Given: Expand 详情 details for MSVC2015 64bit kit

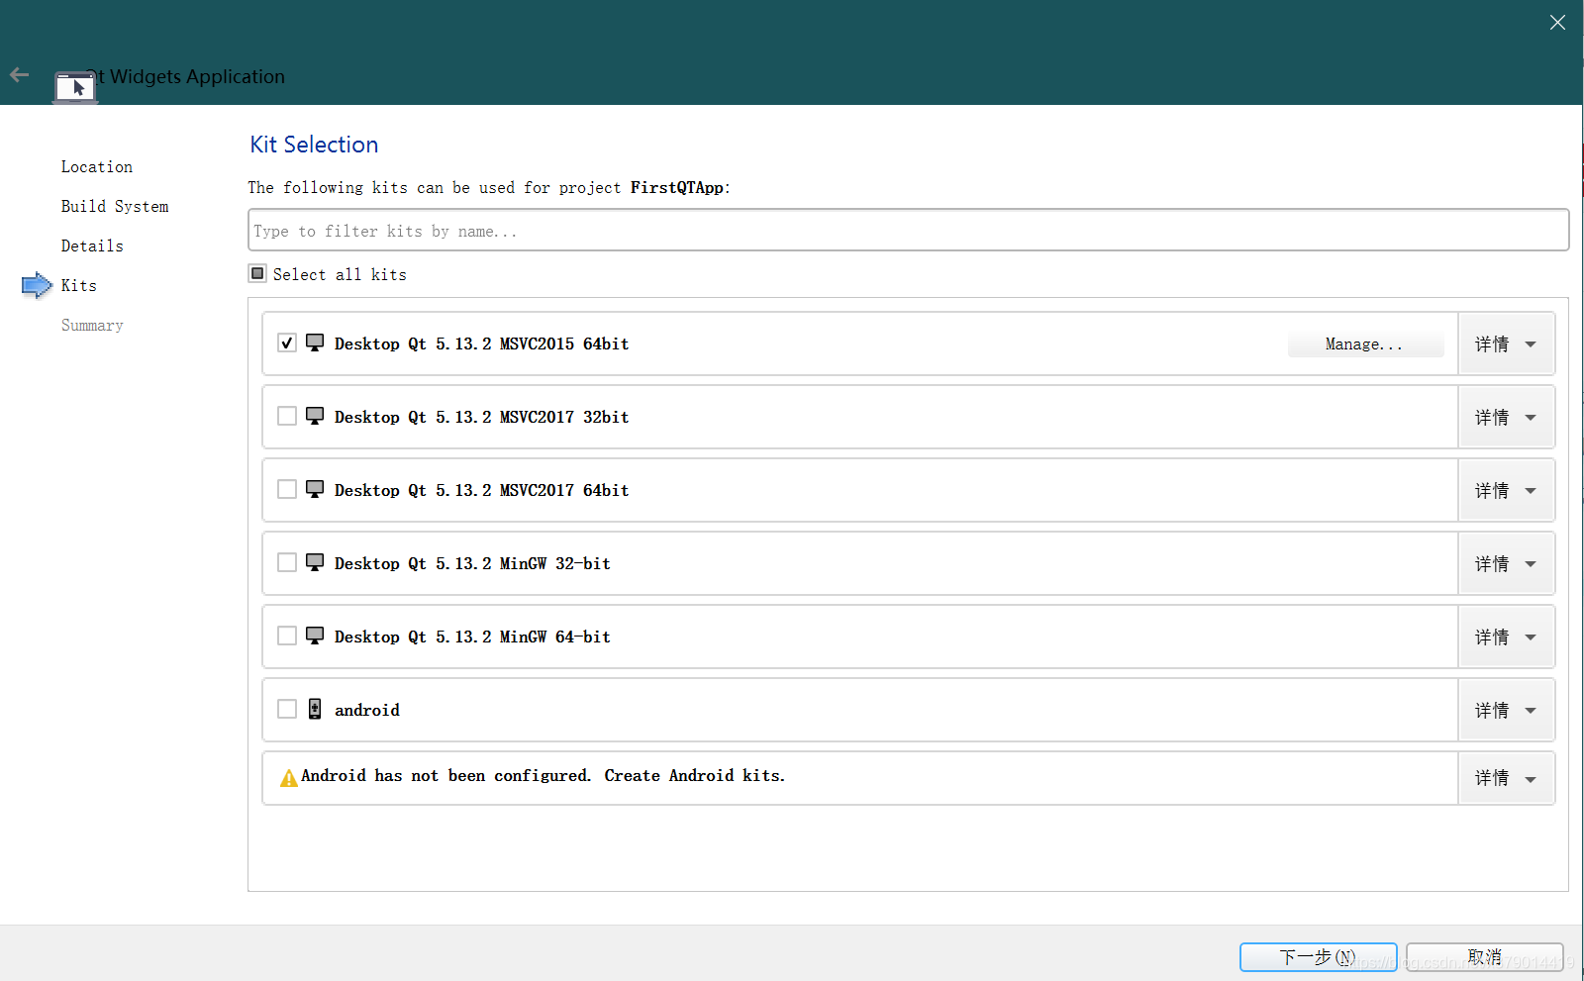Looking at the screenshot, I should (x=1506, y=343).
